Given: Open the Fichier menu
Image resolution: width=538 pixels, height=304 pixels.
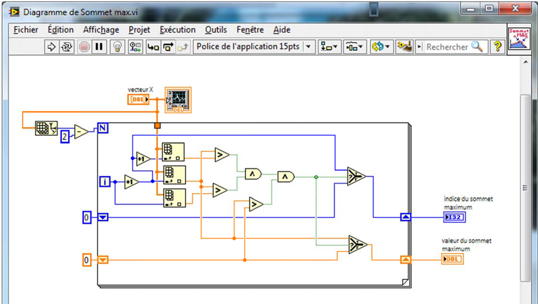Looking at the screenshot, I should pyautogui.click(x=26, y=30).
